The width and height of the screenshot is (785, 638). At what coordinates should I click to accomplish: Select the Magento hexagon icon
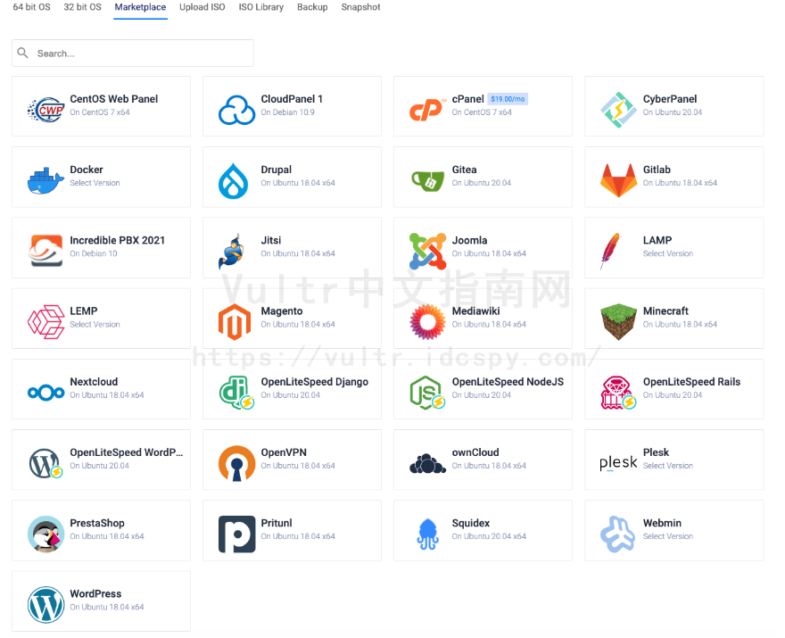point(235,322)
